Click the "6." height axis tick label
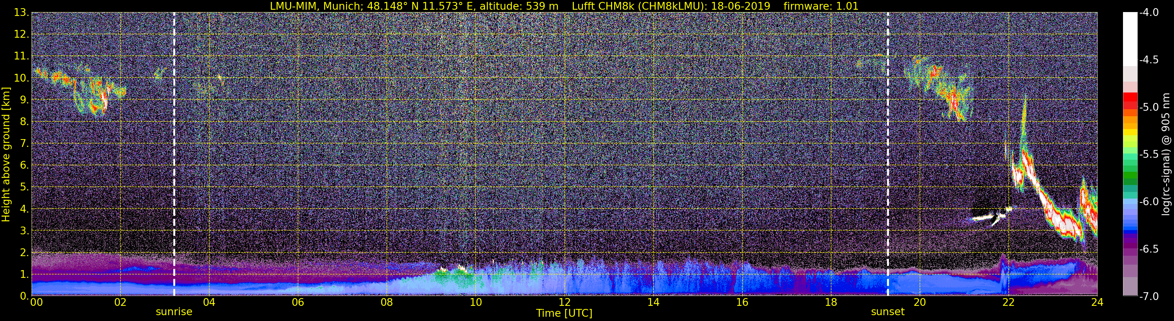Image resolution: width=1174 pixels, height=321 pixels. click(25, 166)
